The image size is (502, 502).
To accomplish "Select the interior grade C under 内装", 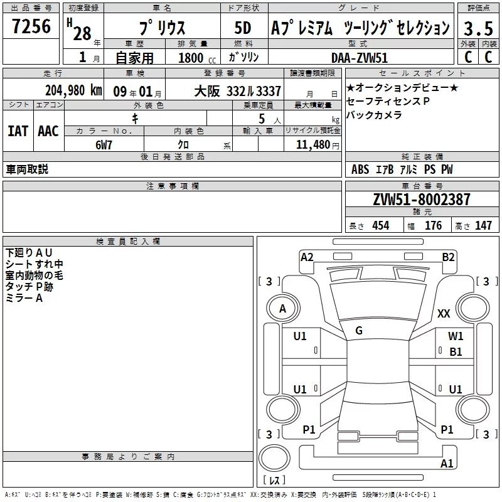I will click(489, 57).
